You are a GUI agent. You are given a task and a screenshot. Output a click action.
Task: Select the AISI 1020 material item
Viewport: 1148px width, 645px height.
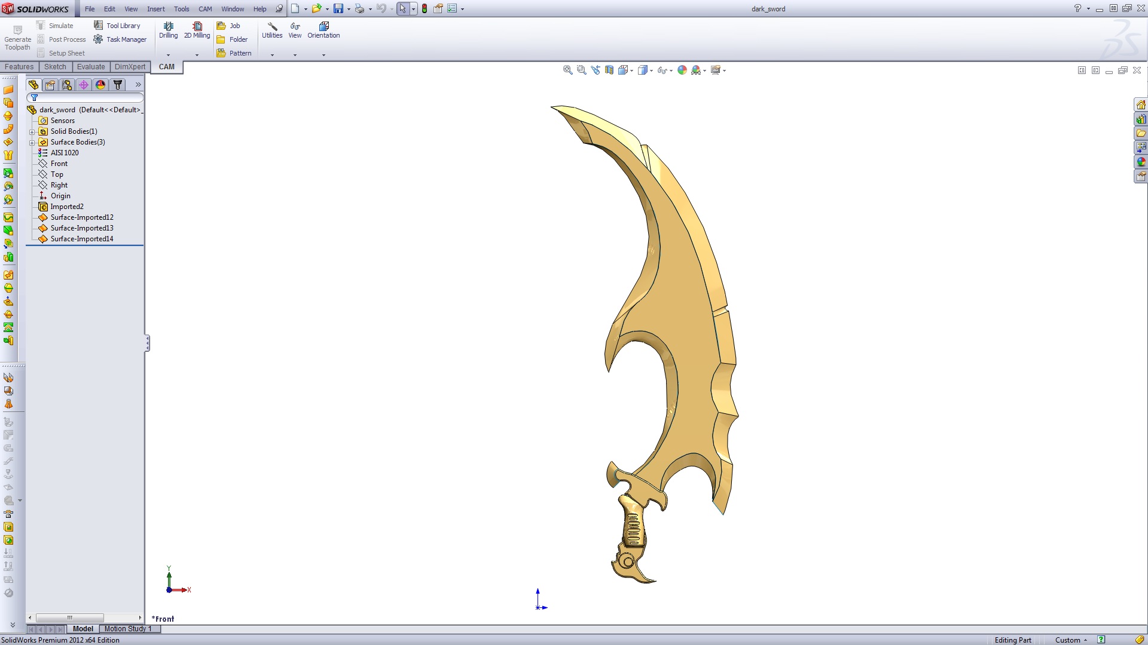[x=59, y=153]
